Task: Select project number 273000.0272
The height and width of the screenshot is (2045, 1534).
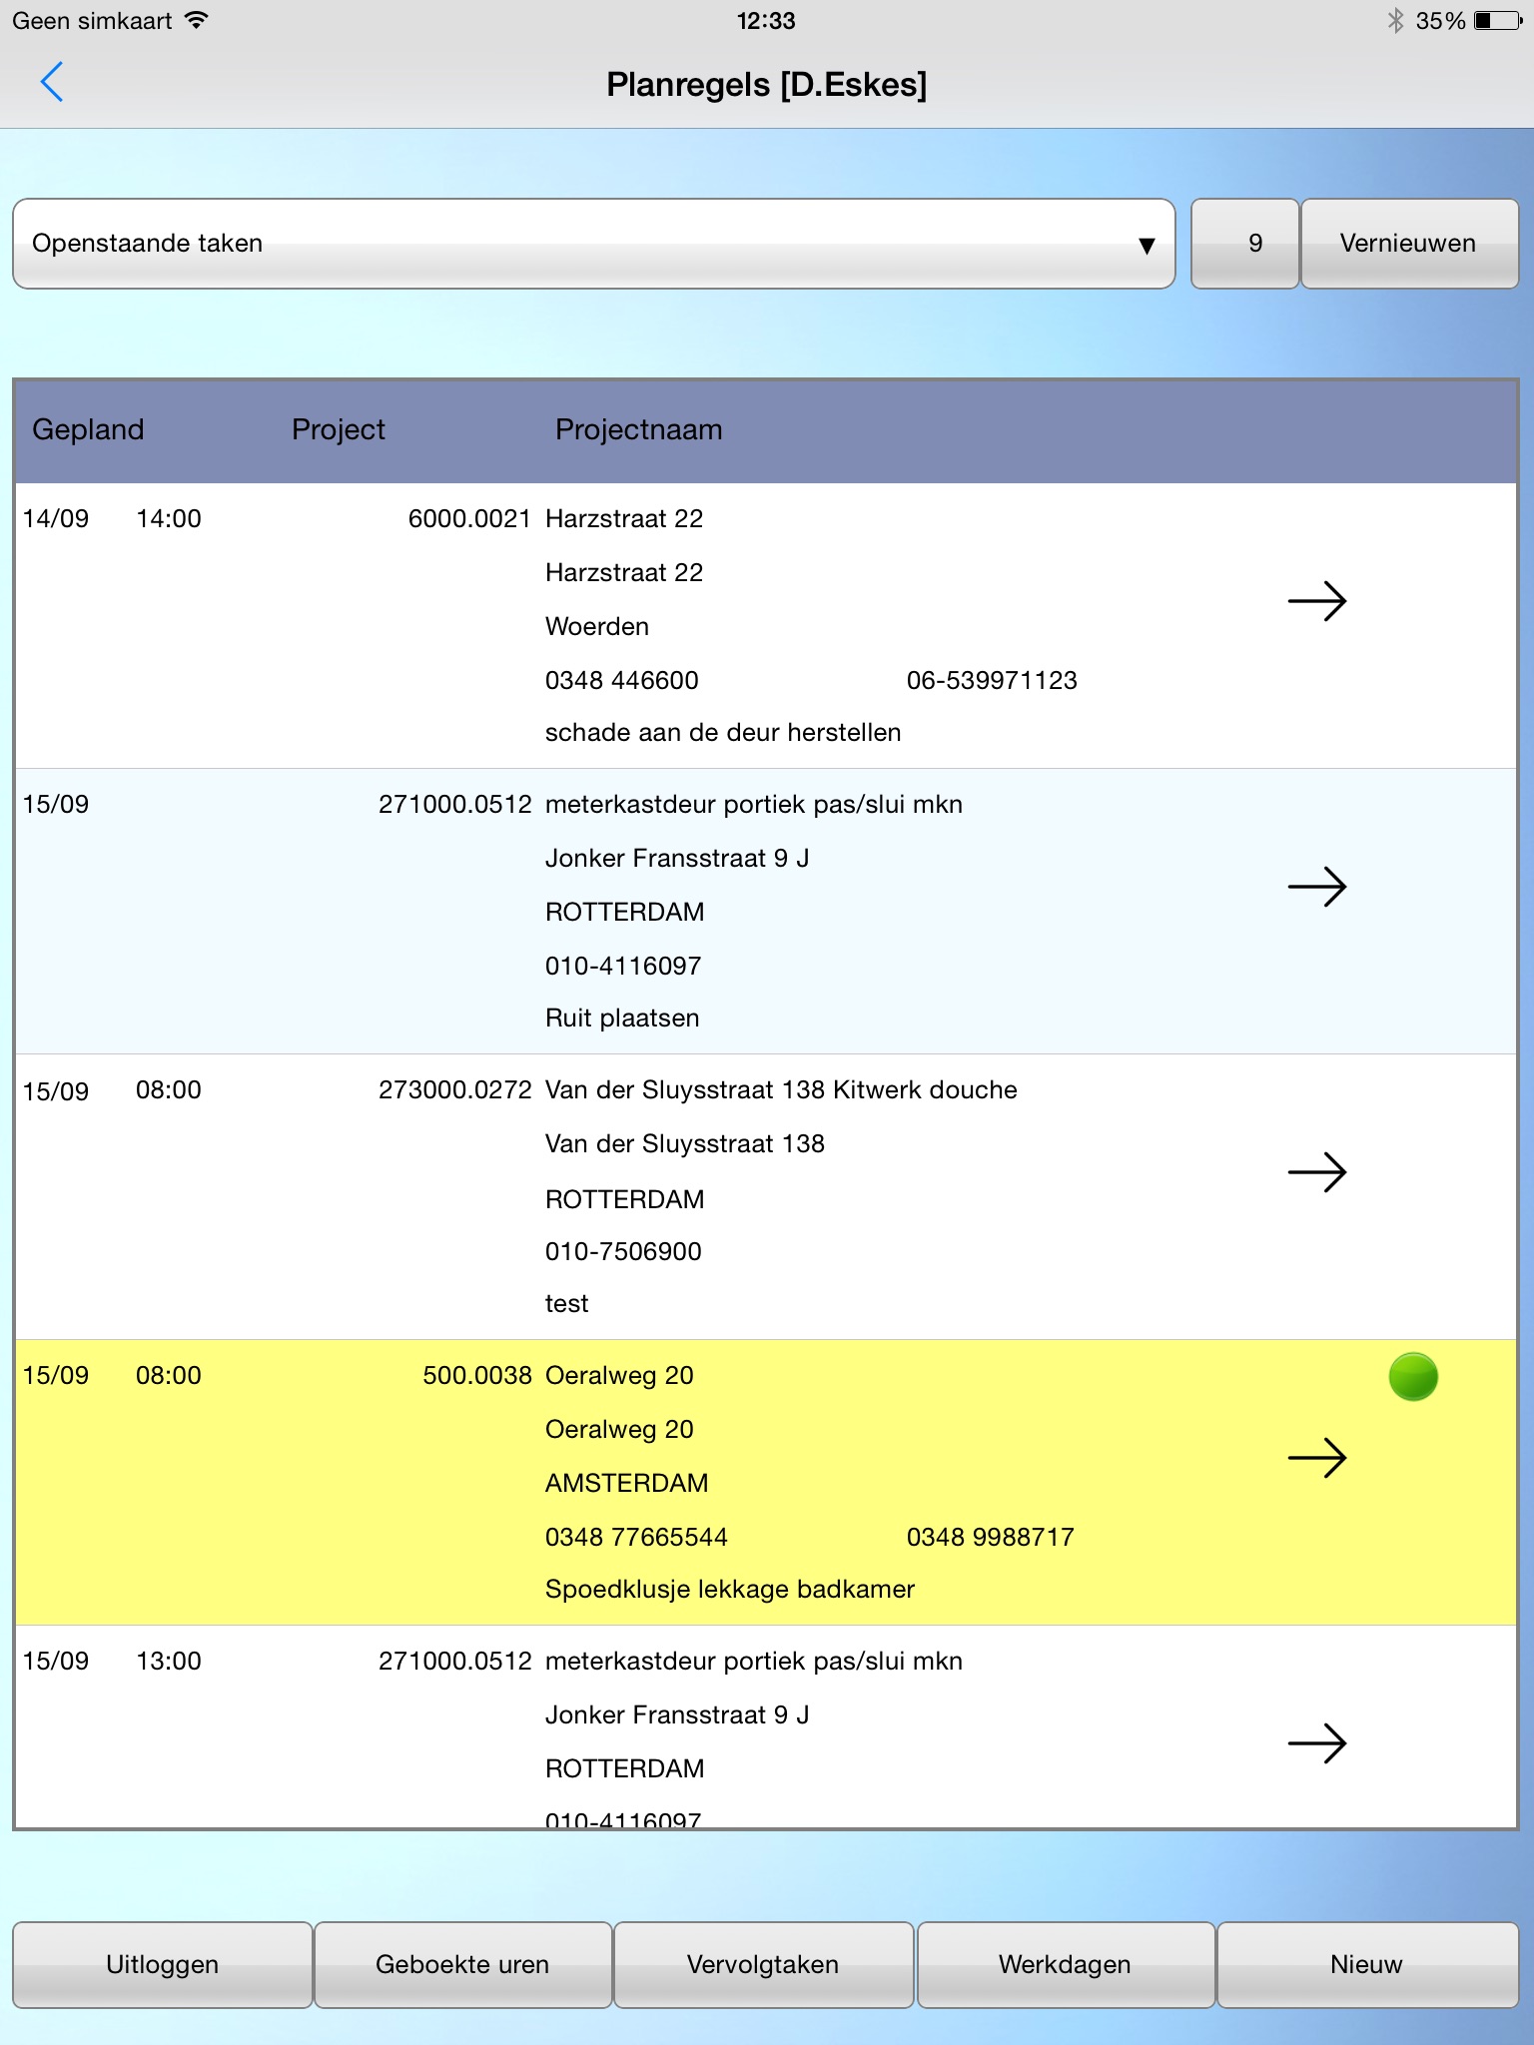Action: coord(455,1090)
